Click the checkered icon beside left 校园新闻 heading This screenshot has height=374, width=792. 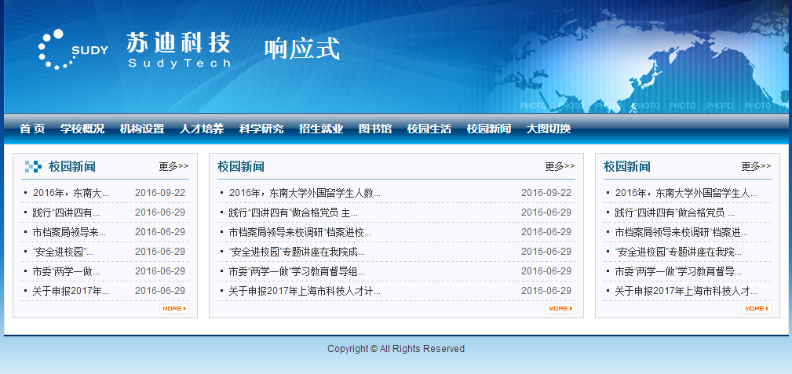[x=33, y=166]
